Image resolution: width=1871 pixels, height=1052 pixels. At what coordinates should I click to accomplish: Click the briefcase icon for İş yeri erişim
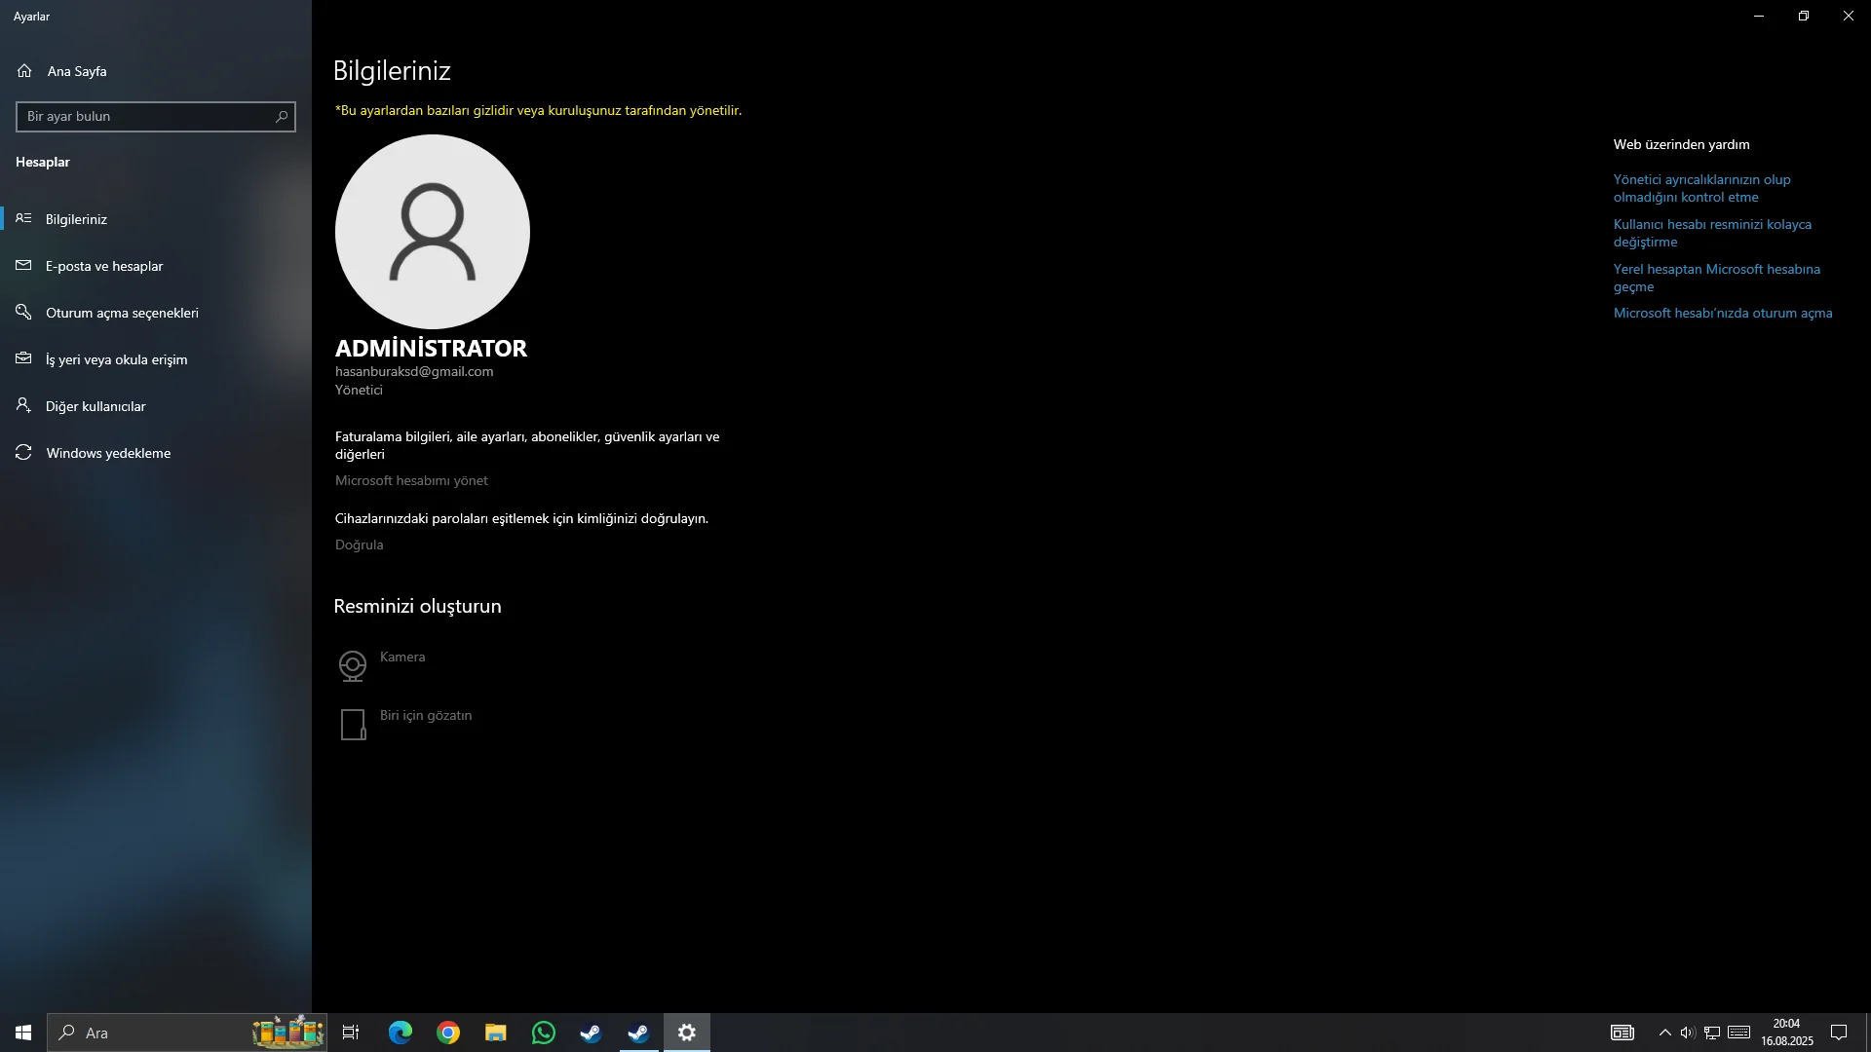(24, 359)
